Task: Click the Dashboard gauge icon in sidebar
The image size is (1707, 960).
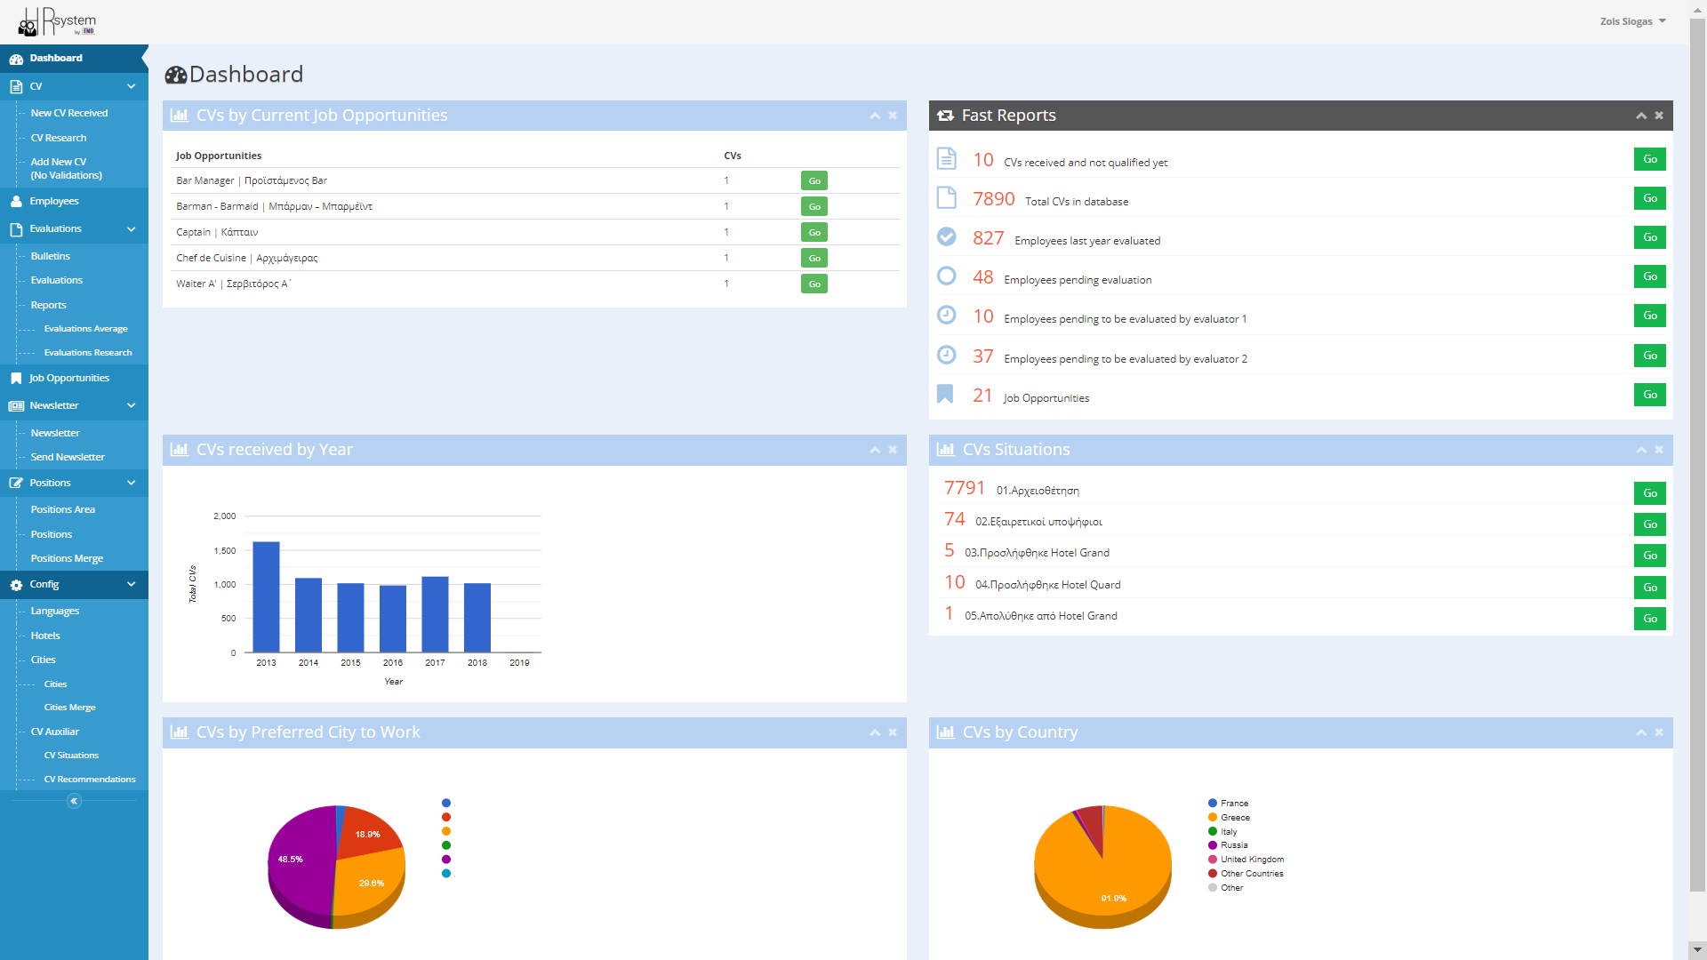Action: (16, 59)
